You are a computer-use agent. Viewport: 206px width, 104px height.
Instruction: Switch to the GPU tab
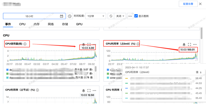(79, 24)
